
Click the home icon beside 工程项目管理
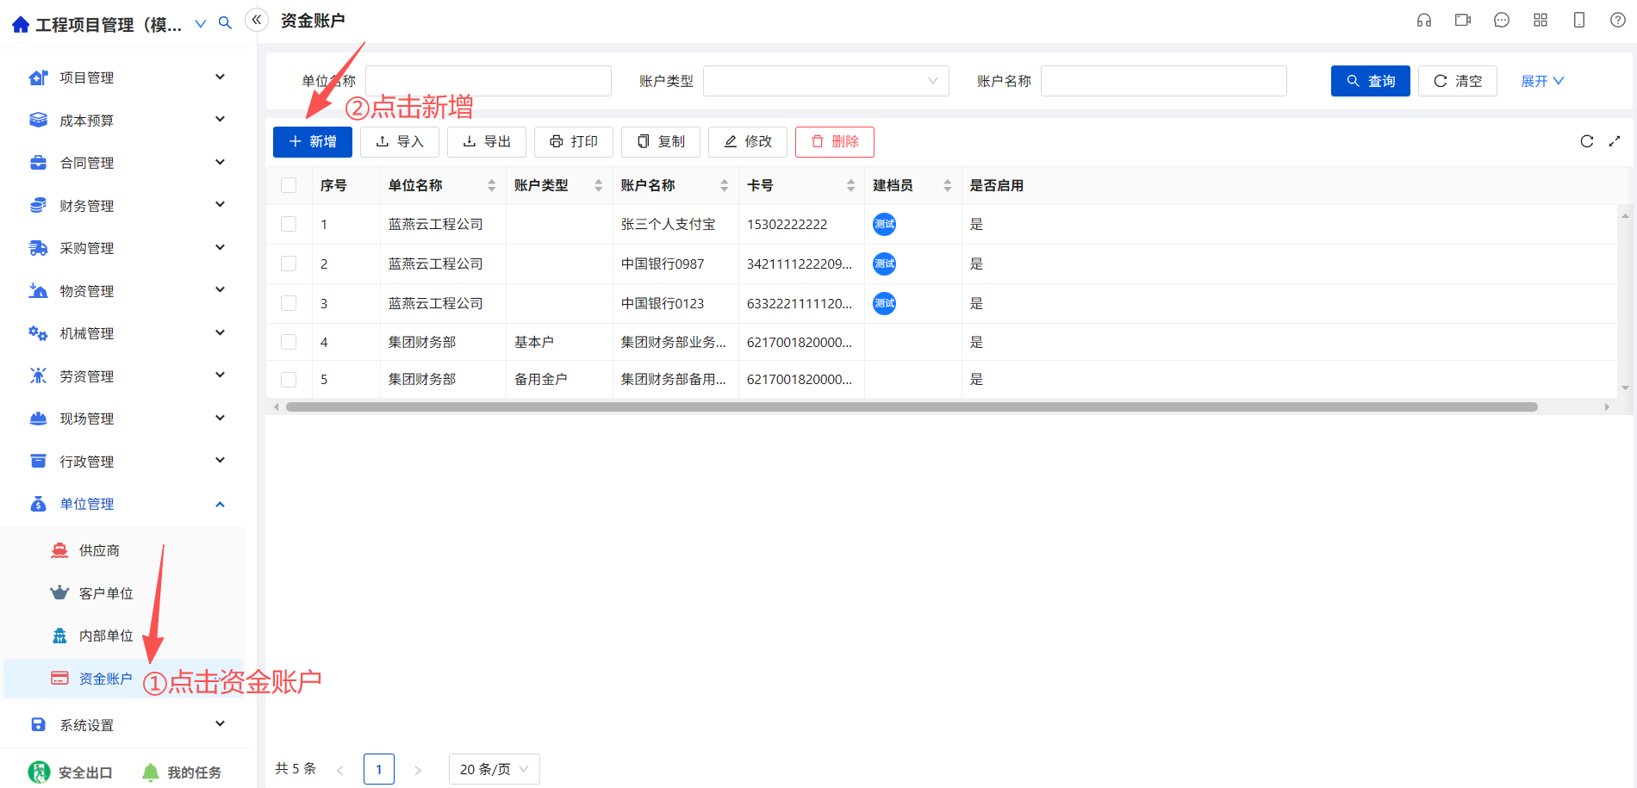[21, 24]
